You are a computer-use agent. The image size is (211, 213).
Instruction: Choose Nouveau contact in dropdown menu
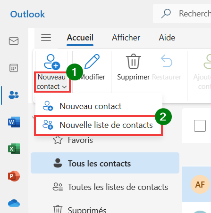(99, 106)
